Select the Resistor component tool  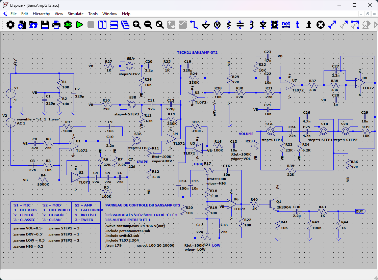229,25
